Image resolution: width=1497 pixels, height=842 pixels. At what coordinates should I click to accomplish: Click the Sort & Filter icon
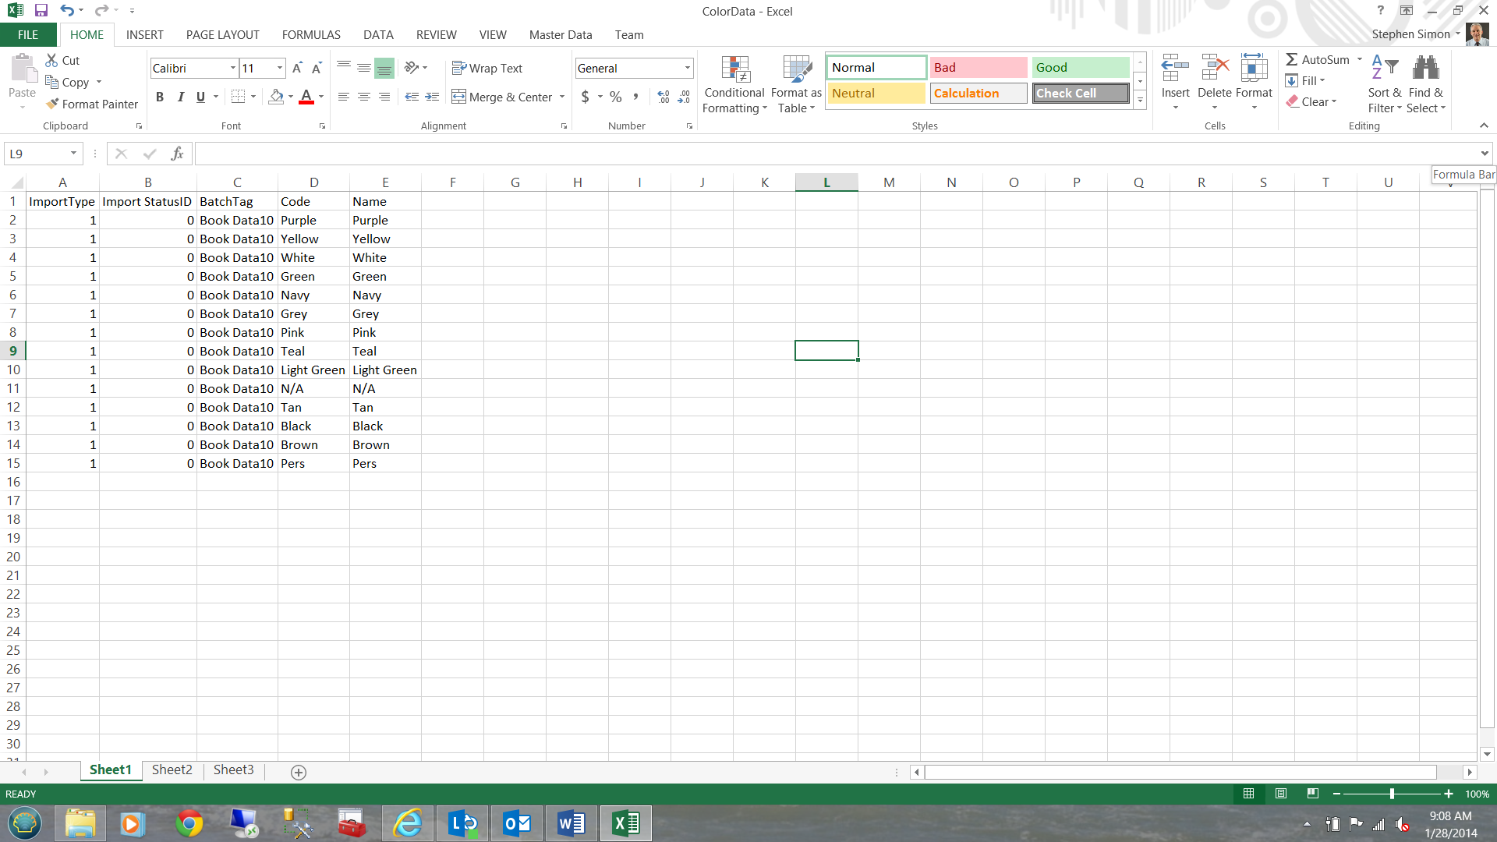click(x=1385, y=84)
